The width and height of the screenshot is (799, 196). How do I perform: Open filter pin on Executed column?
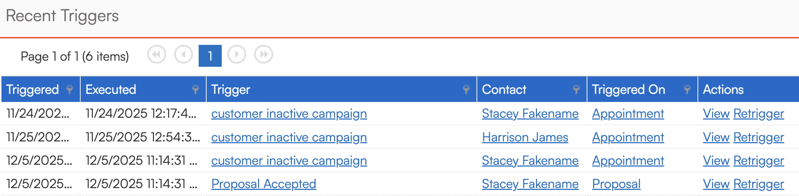pos(195,89)
